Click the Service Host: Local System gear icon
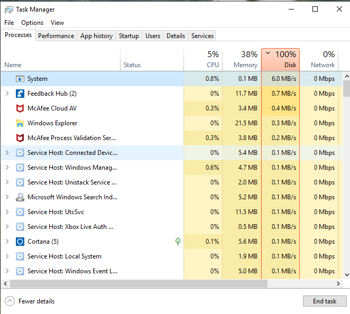The image size is (350, 314). [x=20, y=256]
